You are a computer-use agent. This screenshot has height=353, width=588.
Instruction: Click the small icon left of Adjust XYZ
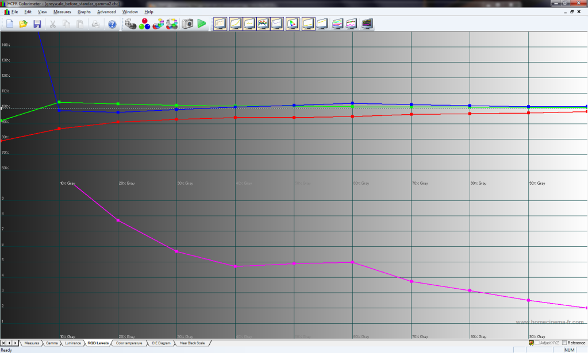click(x=531, y=343)
